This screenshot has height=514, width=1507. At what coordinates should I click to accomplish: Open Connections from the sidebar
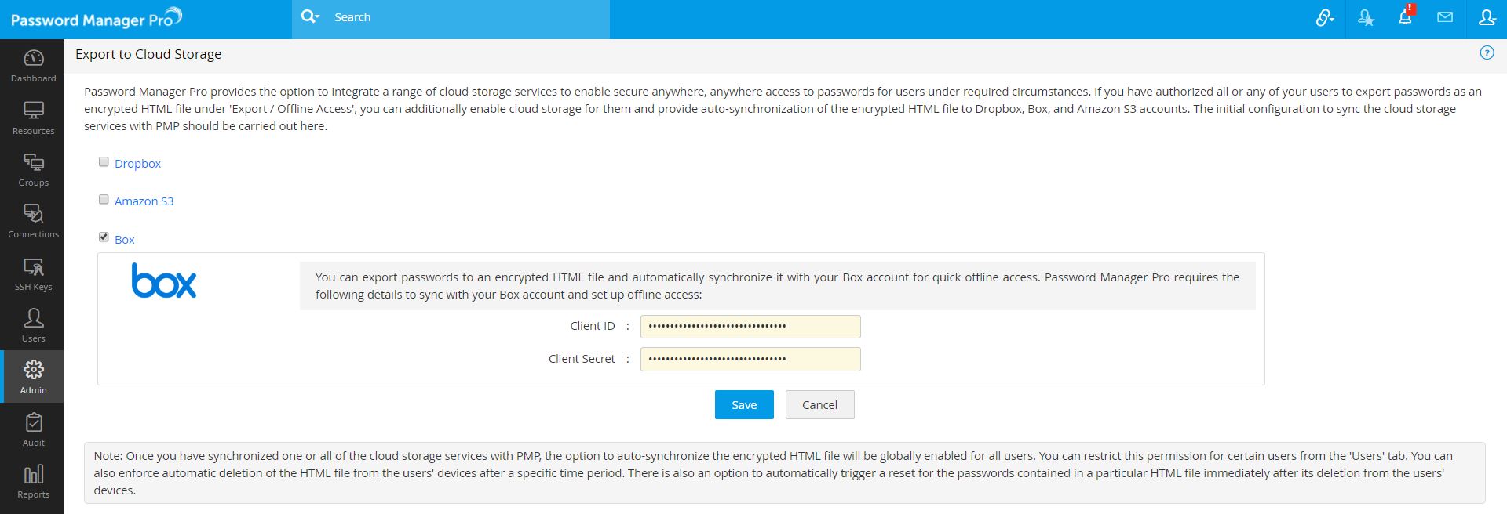point(33,214)
